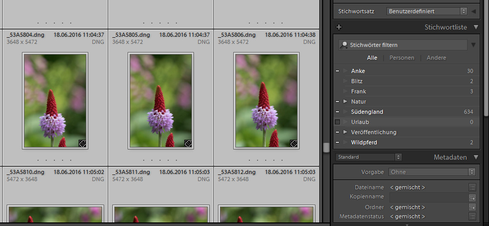Open the Benutzerdefiniert keyword set dropdown

427,11
